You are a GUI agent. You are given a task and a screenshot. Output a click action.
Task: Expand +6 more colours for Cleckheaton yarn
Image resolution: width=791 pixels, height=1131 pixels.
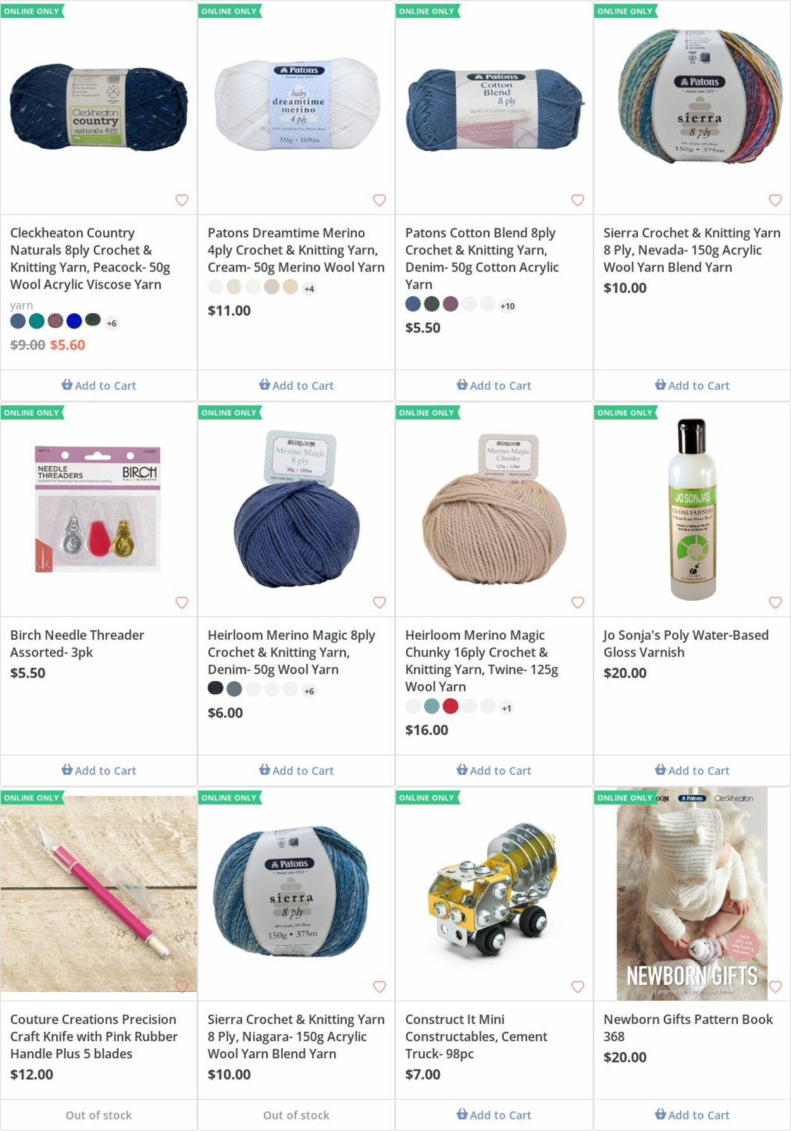click(x=111, y=323)
